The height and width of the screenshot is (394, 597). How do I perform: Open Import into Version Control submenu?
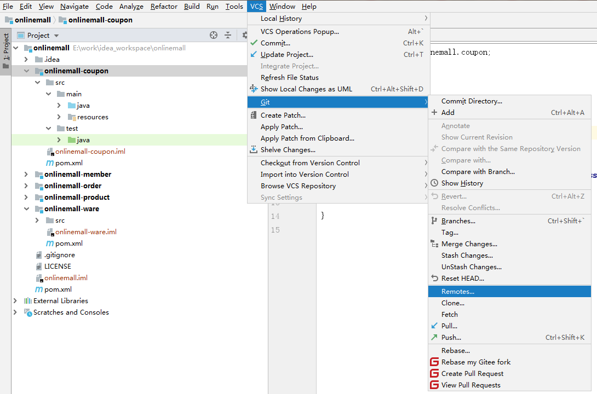[x=338, y=175]
